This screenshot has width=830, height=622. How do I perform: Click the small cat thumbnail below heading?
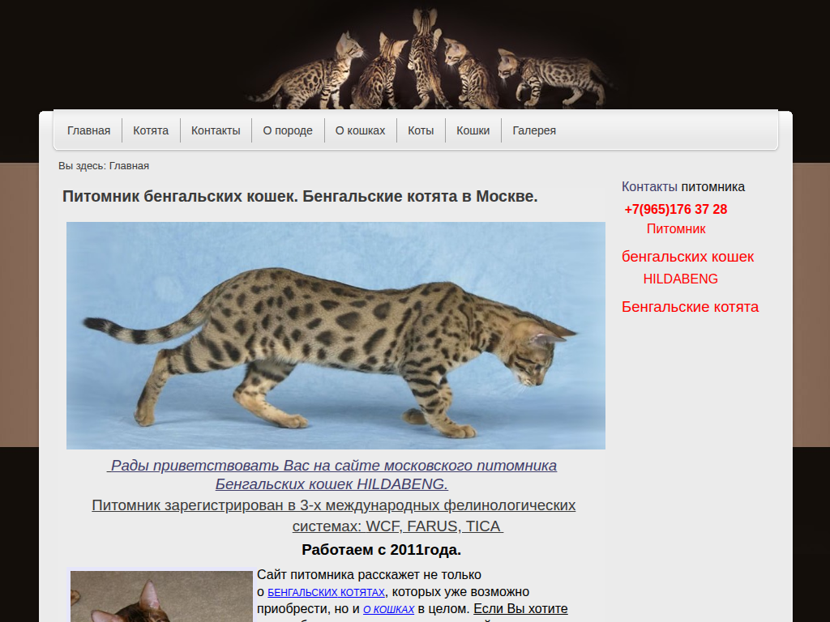161,596
